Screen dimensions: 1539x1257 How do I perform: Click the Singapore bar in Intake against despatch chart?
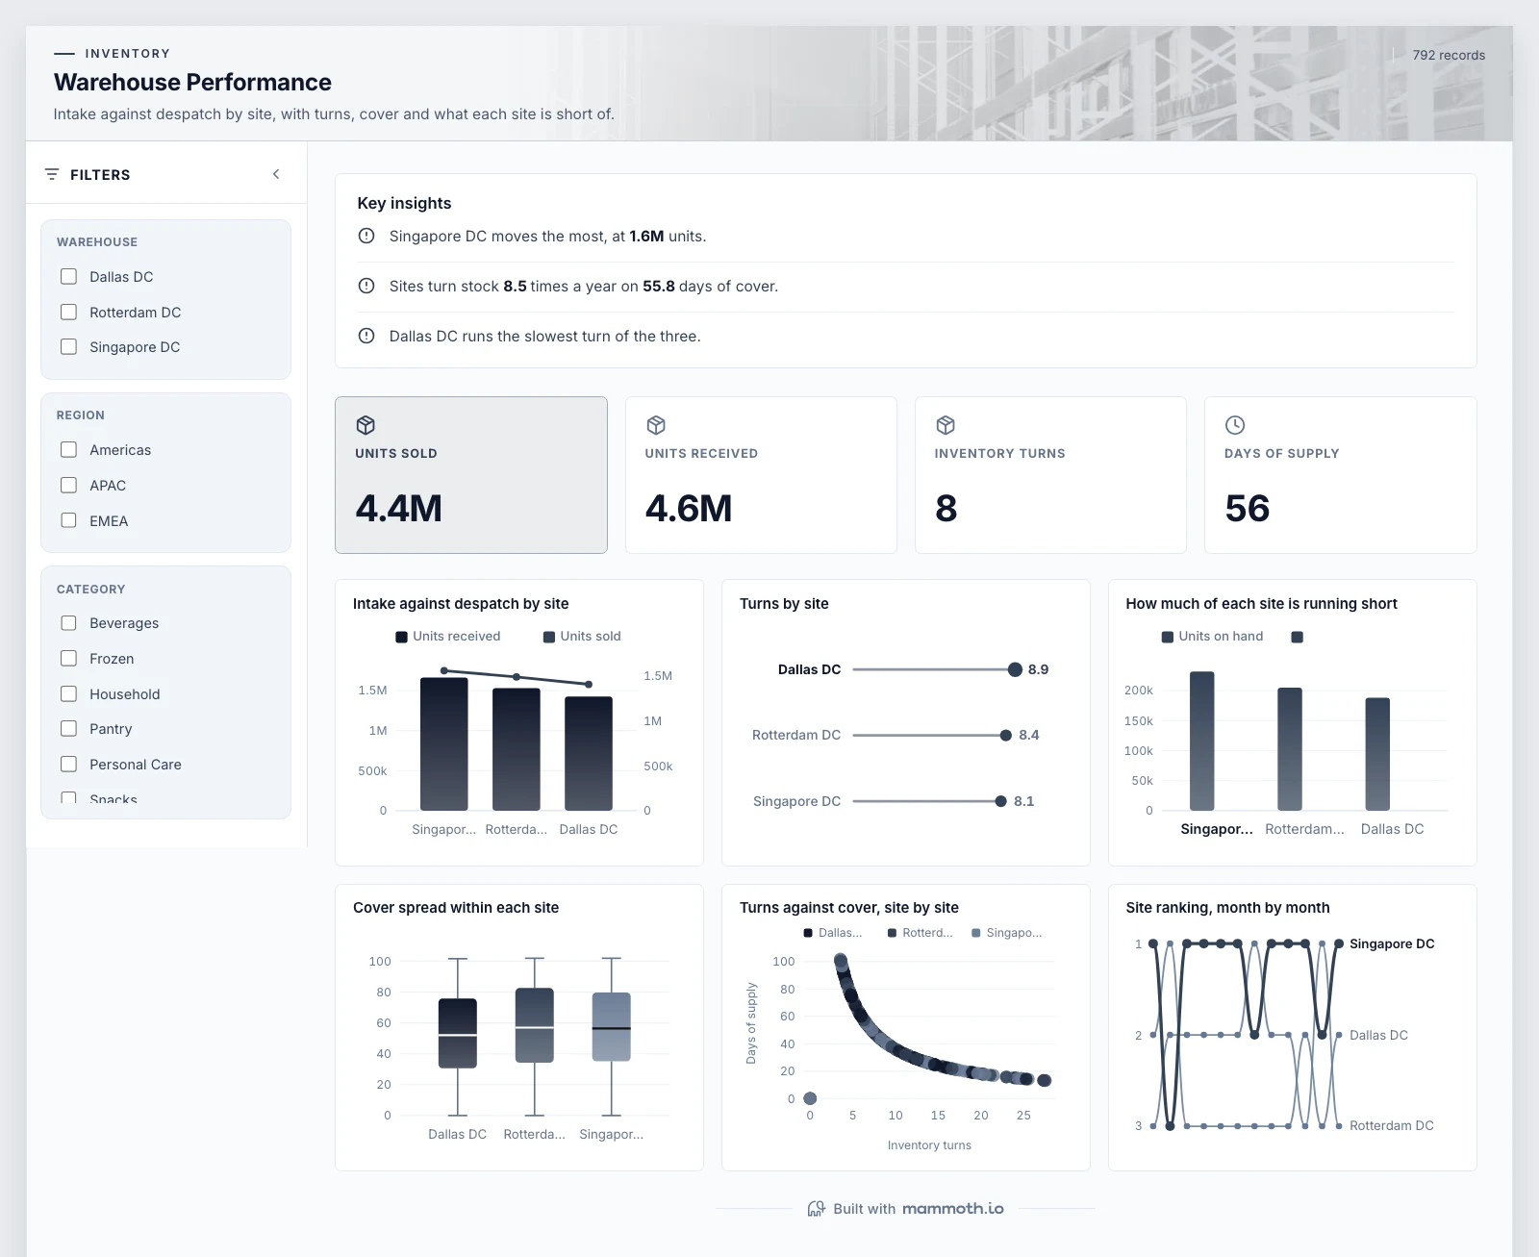pyautogui.click(x=444, y=743)
